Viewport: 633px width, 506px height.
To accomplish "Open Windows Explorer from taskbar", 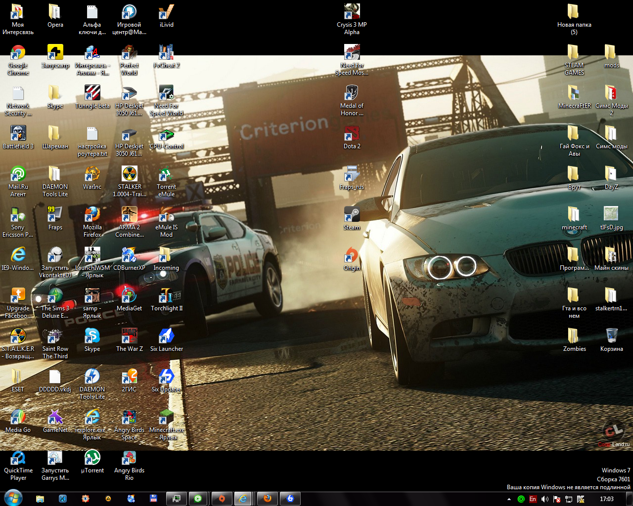I will [40, 499].
